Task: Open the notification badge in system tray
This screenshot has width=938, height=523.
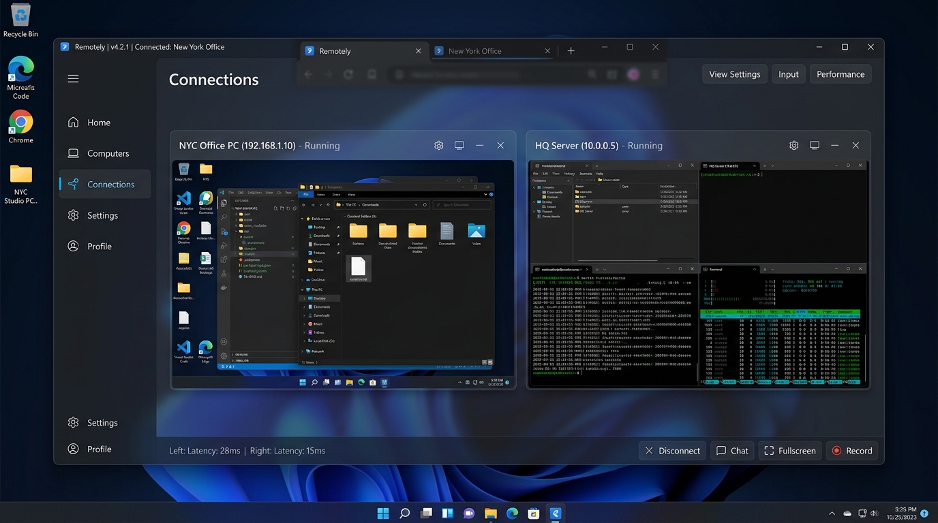Action: (x=924, y=513)
